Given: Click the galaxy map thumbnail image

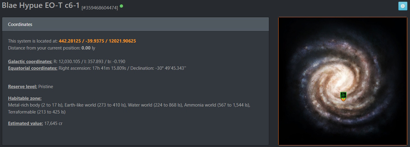Looking at the screenshot, I should tap(343, 81).
